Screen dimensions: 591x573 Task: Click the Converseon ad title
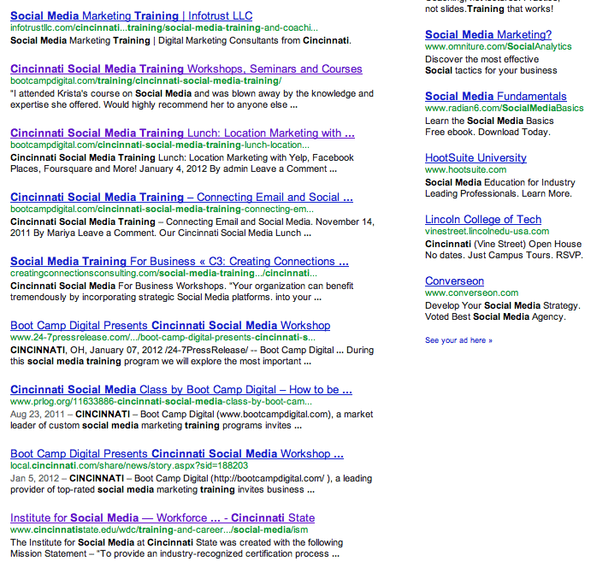point(454,281)
